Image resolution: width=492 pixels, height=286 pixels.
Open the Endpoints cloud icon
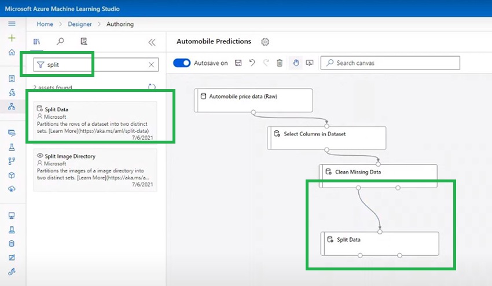coord(12,189)
